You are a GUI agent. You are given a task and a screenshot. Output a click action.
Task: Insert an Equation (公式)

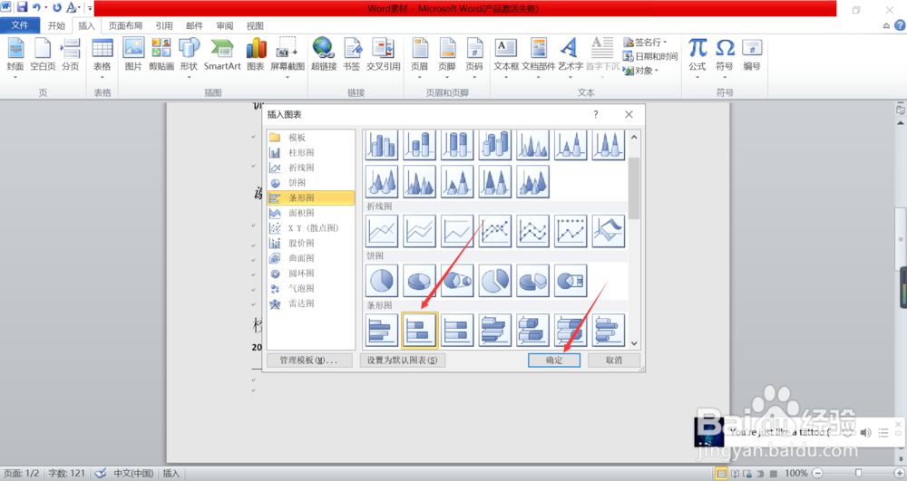(x=697, y=56)
